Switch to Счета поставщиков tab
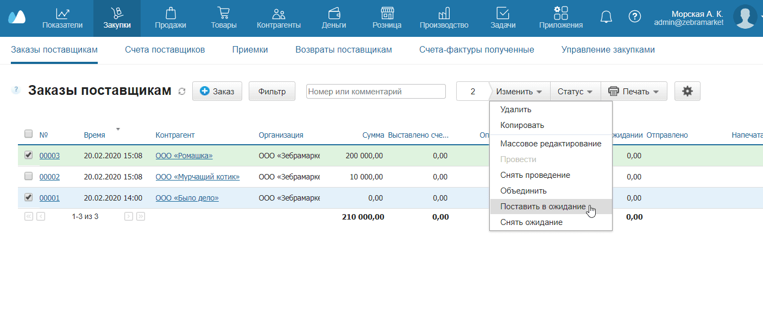This screenshot has height=309, width=763. (x=165, y=50)
